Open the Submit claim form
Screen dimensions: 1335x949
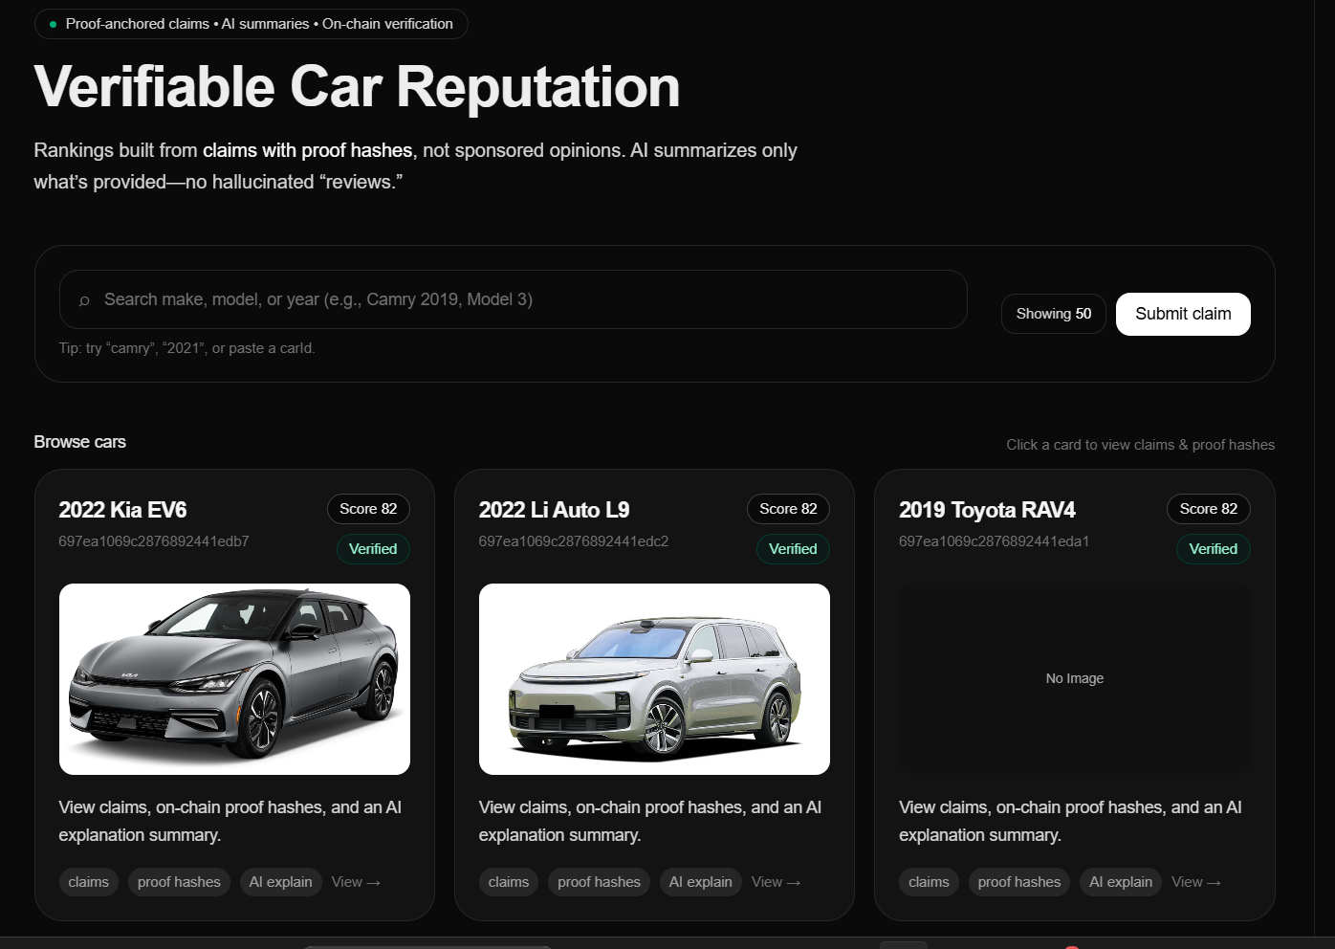pos(1183,314)
